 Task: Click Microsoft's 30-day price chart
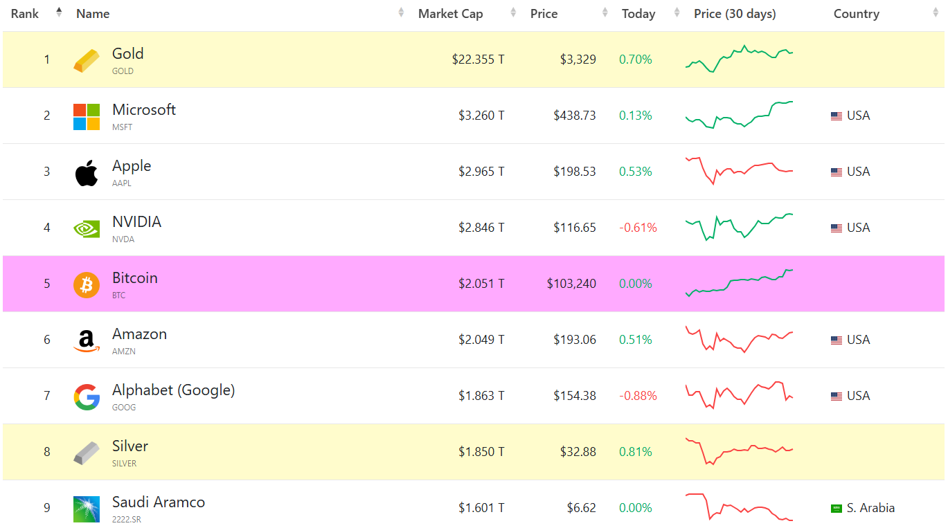click(739, 115)
